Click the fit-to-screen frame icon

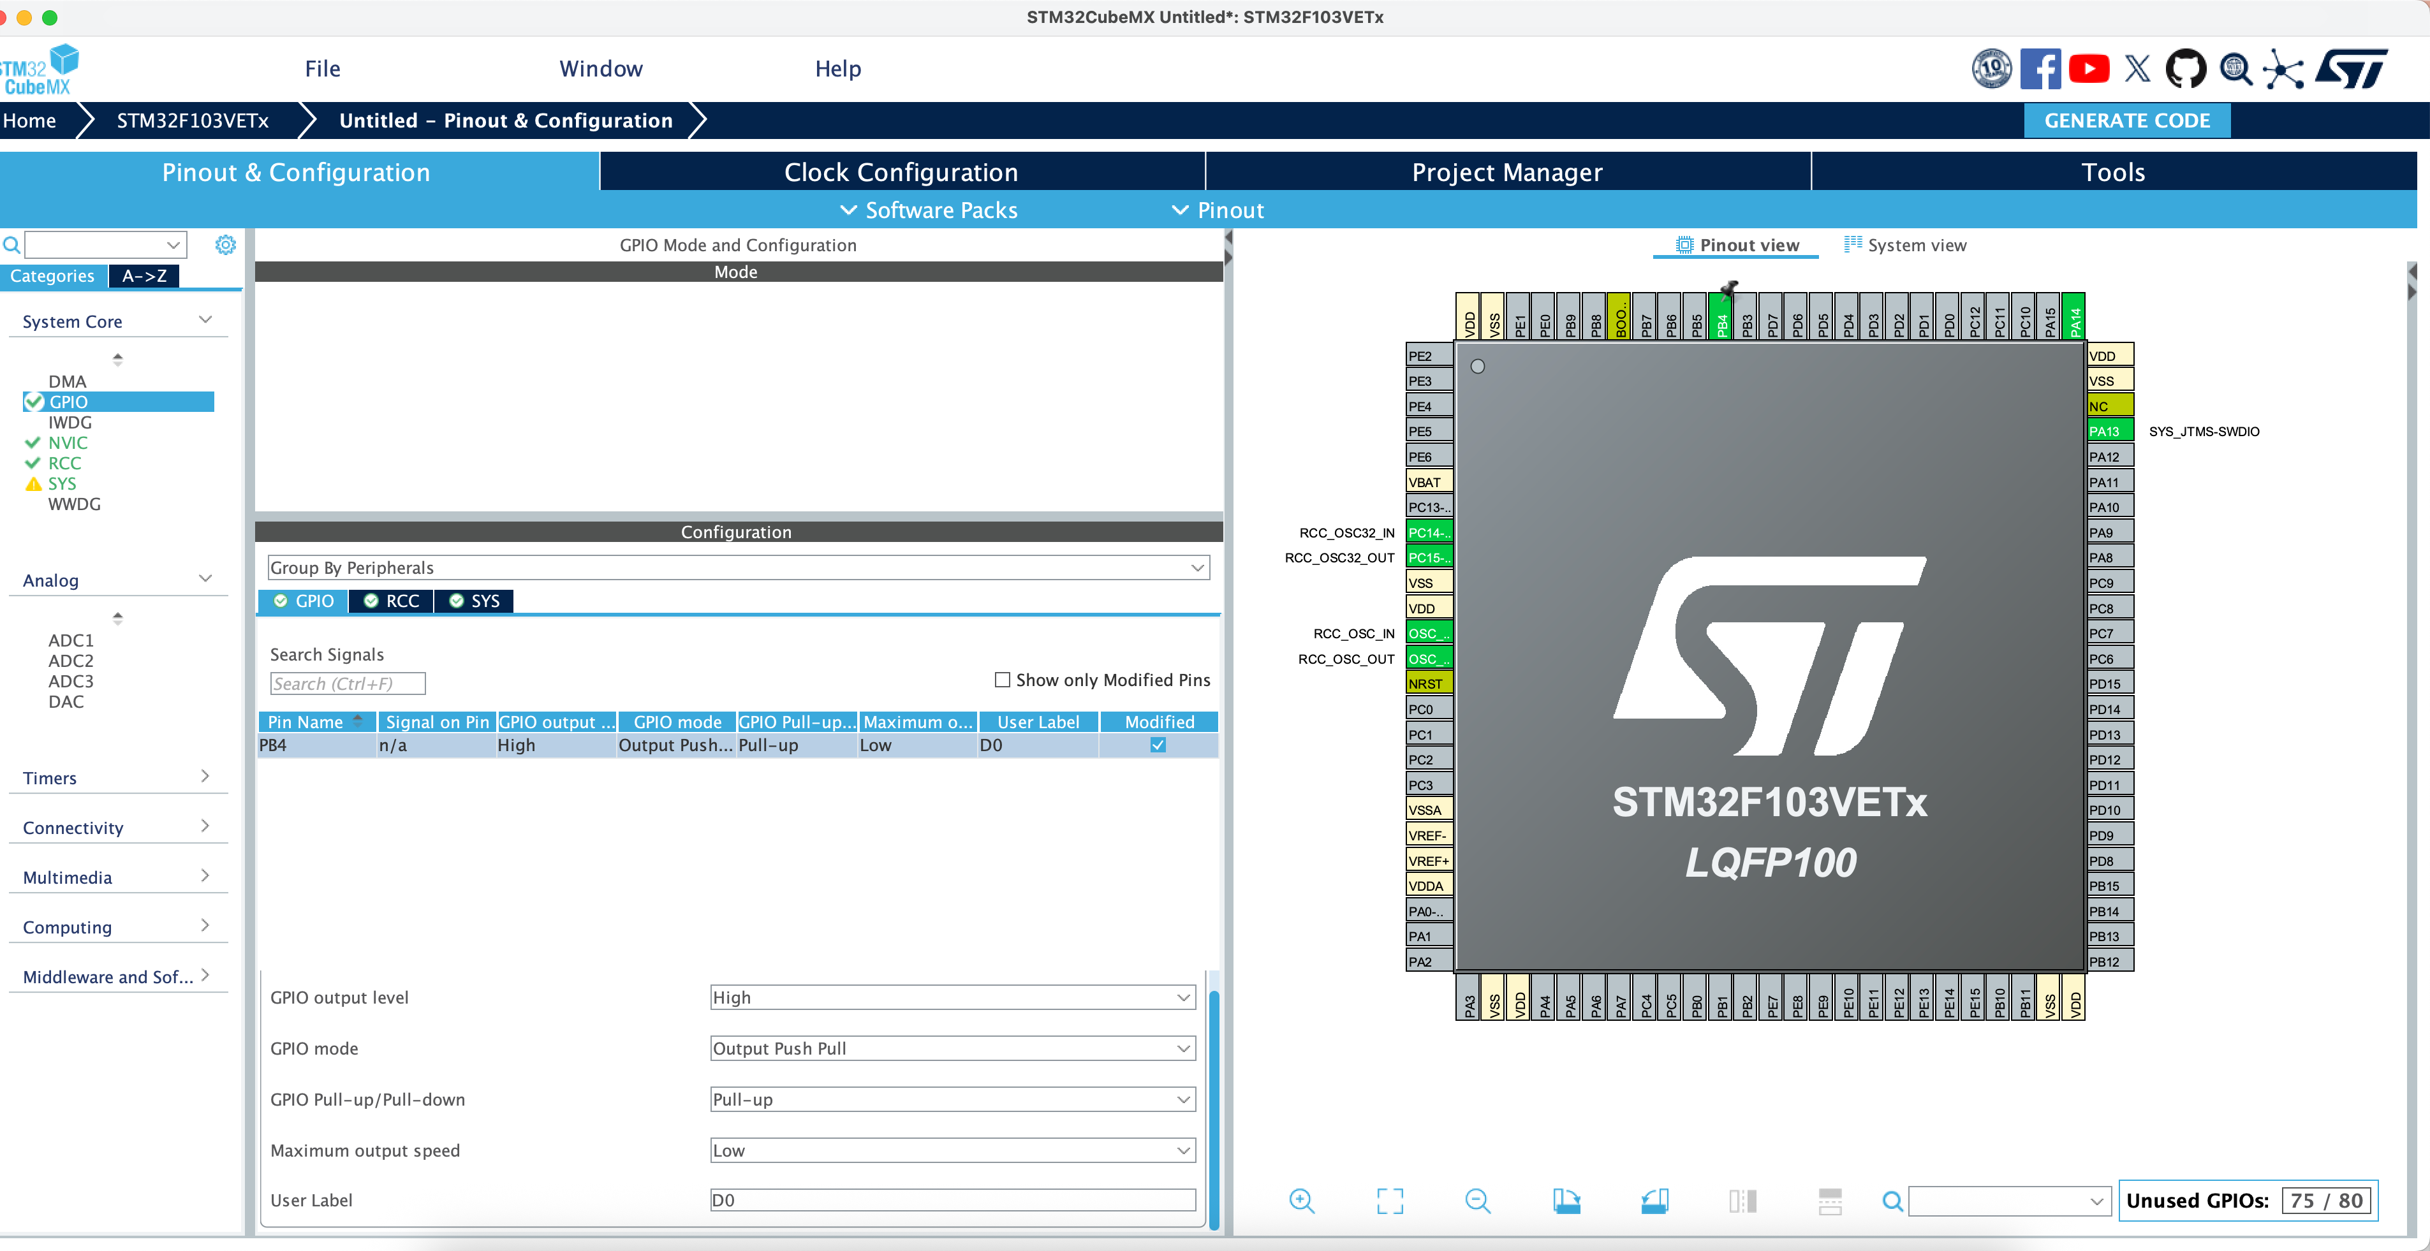point(1390,1200)
